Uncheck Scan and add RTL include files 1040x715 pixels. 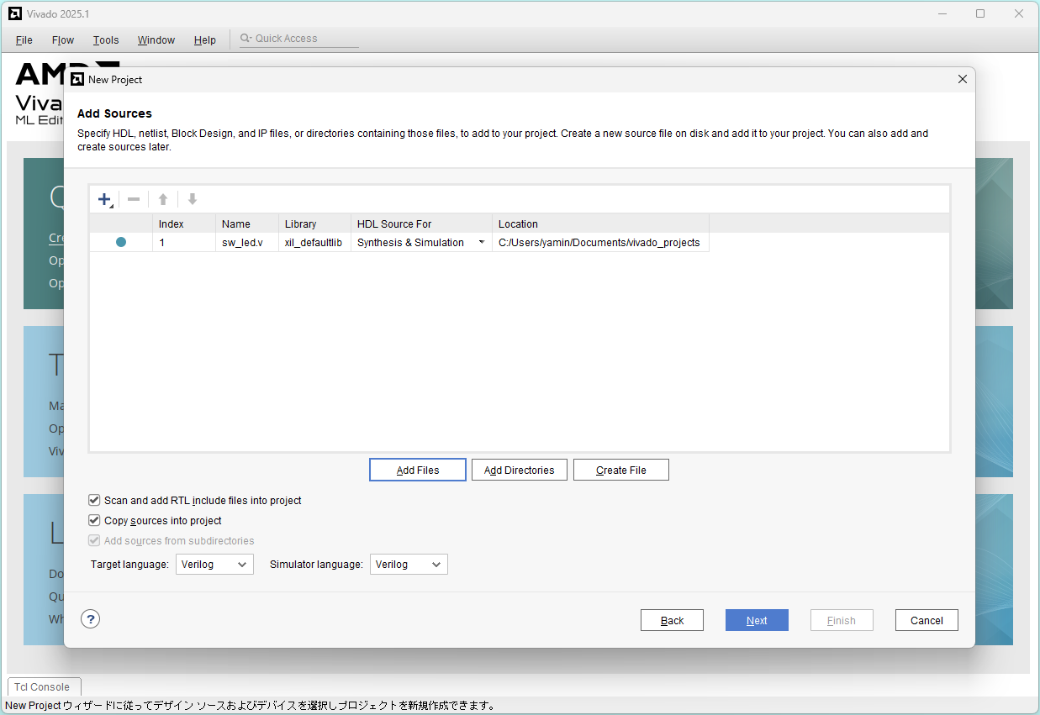click(x=94, y=500)
